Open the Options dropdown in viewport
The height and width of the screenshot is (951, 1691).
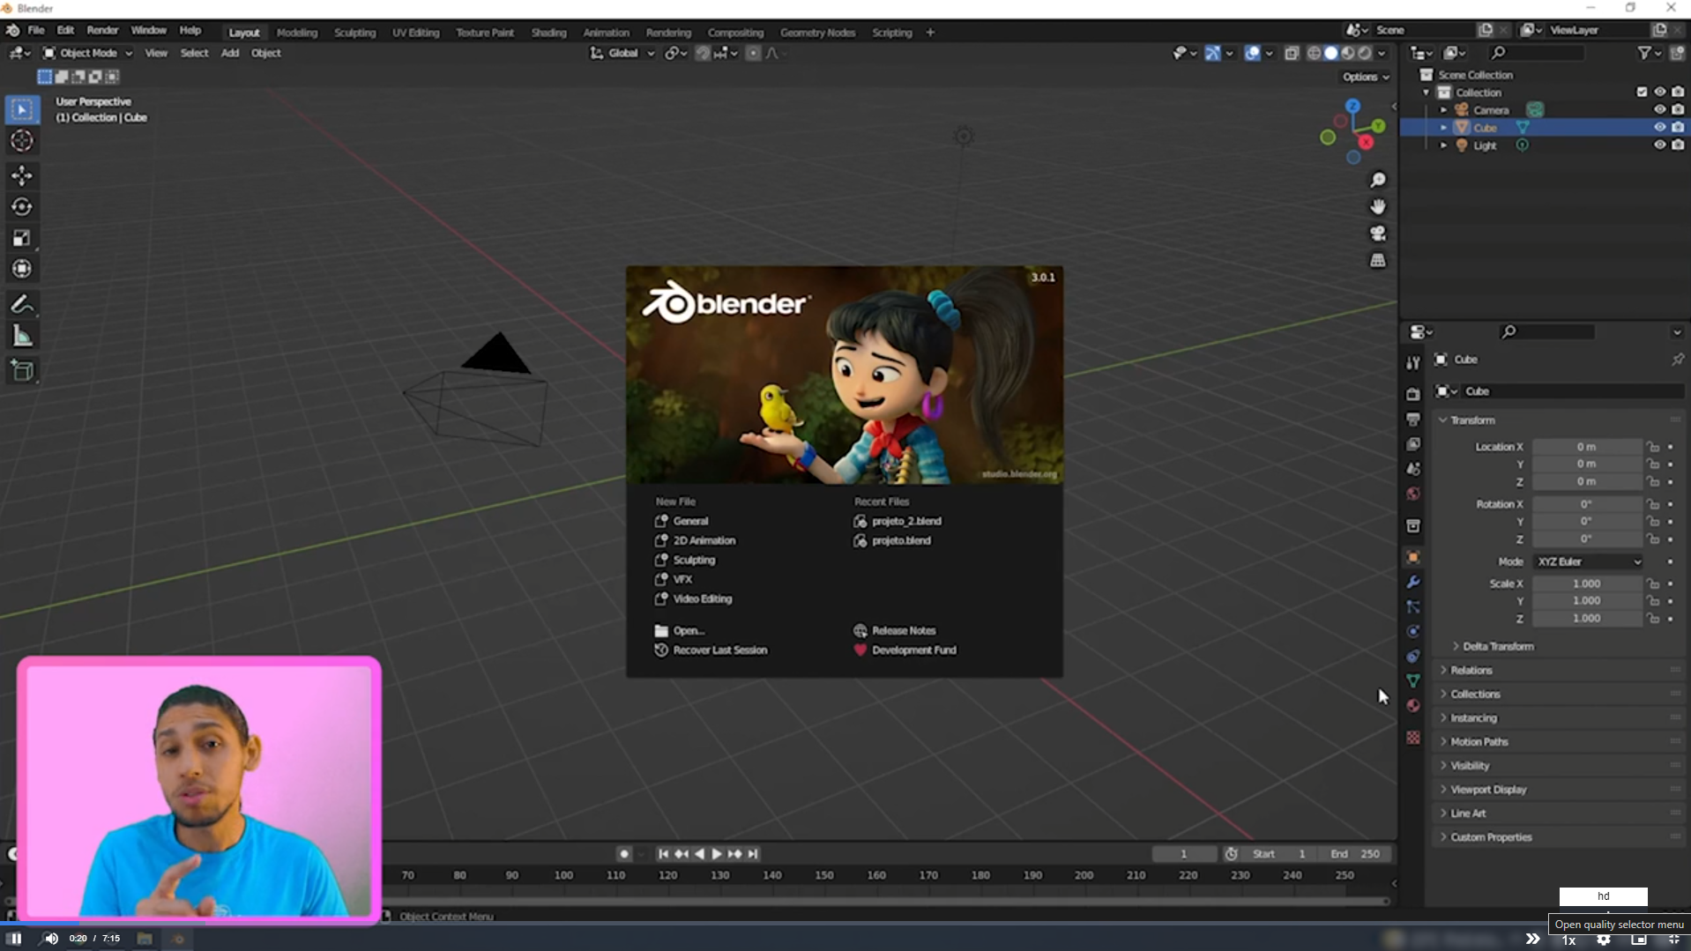tap(1366, 77)
